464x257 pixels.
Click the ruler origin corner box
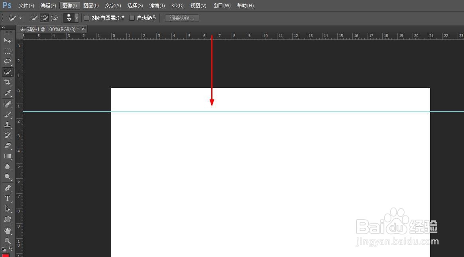20,36
